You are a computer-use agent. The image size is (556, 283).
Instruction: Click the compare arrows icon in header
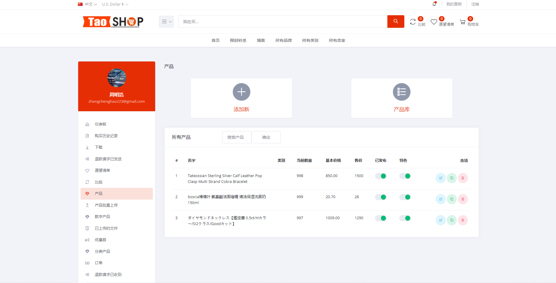pos(413,22)
